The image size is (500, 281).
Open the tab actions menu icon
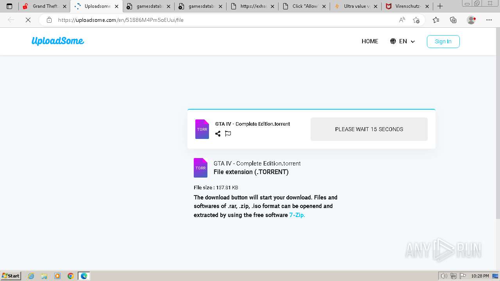(x=9, y=6)
